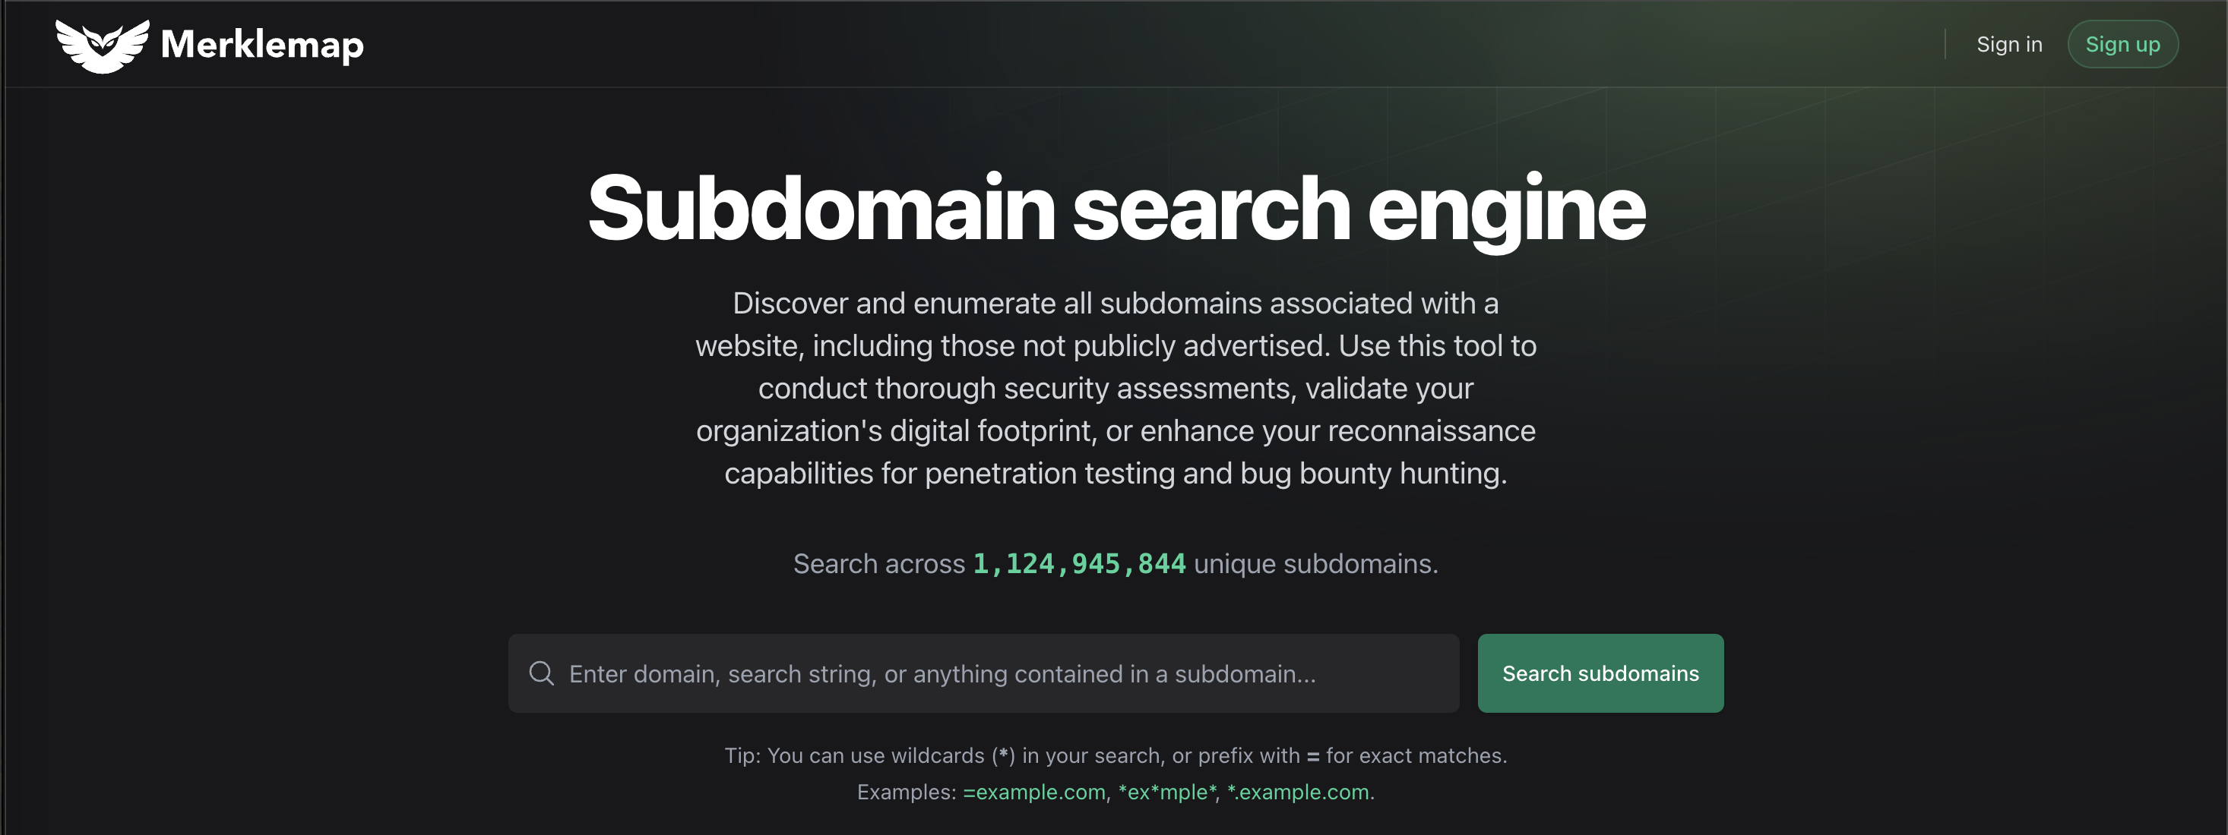Click the placeholder text in search box
The image size is (2228, 835).
point(942,673)
